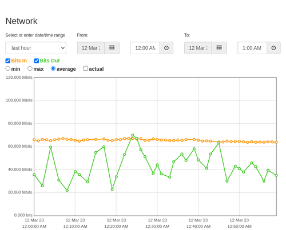The width and height of the screenshot is (286, 230).
Task: Click the 'Select or enter date/time range' label
Action: coord(35,35)
